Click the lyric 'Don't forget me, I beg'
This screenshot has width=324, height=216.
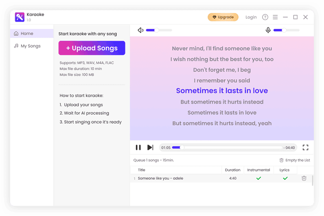click(x=222, y=70)
